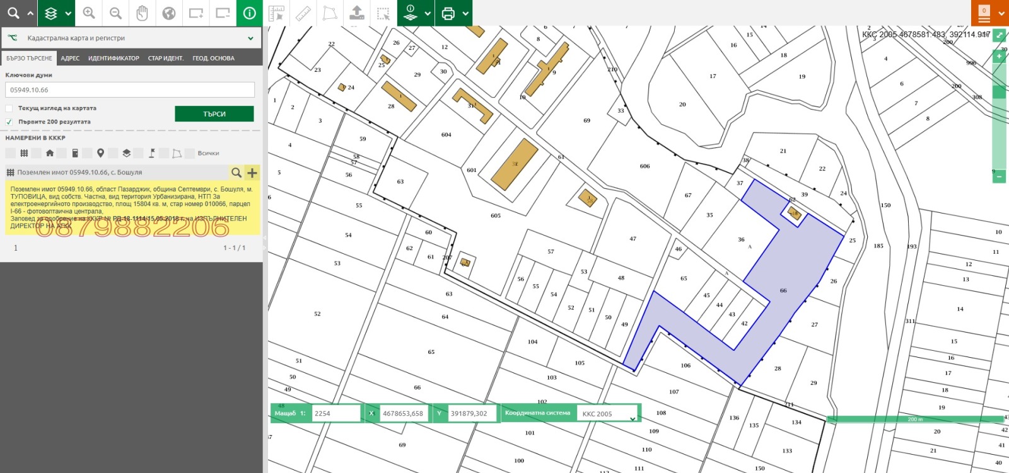Expand the 'Кадастрална карта и регистри' dropdown
The height and width of the screenshot is (473, 1009).
(250, 38)
